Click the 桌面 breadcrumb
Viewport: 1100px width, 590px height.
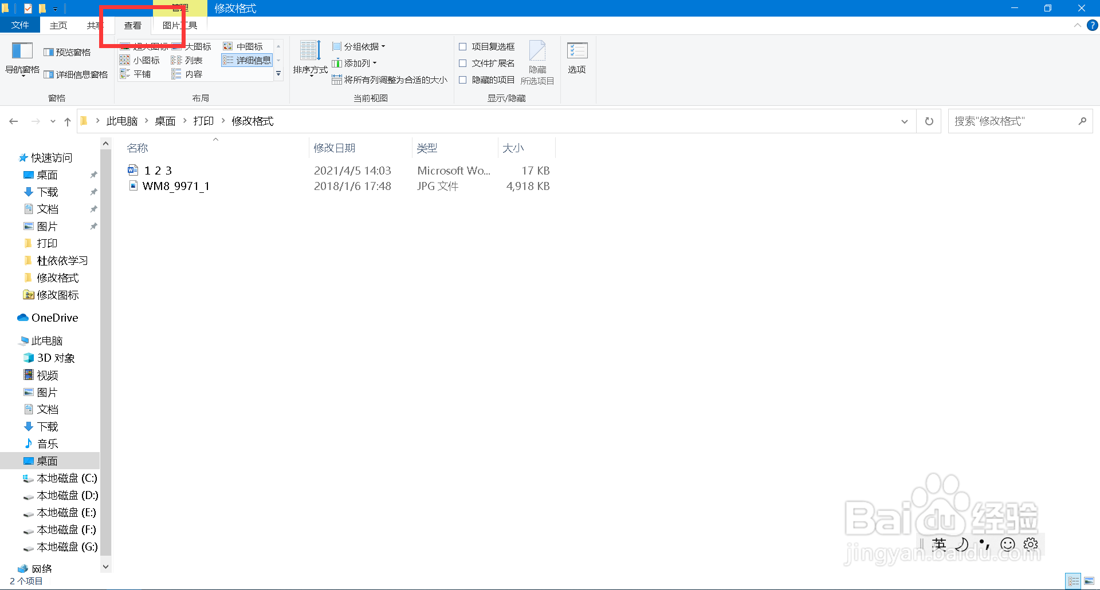tap(165, 121)
